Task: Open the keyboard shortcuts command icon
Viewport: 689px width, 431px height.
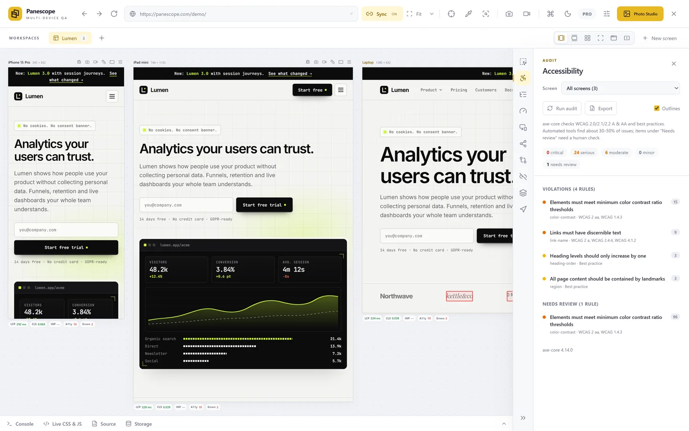Action: coord(551,14)
